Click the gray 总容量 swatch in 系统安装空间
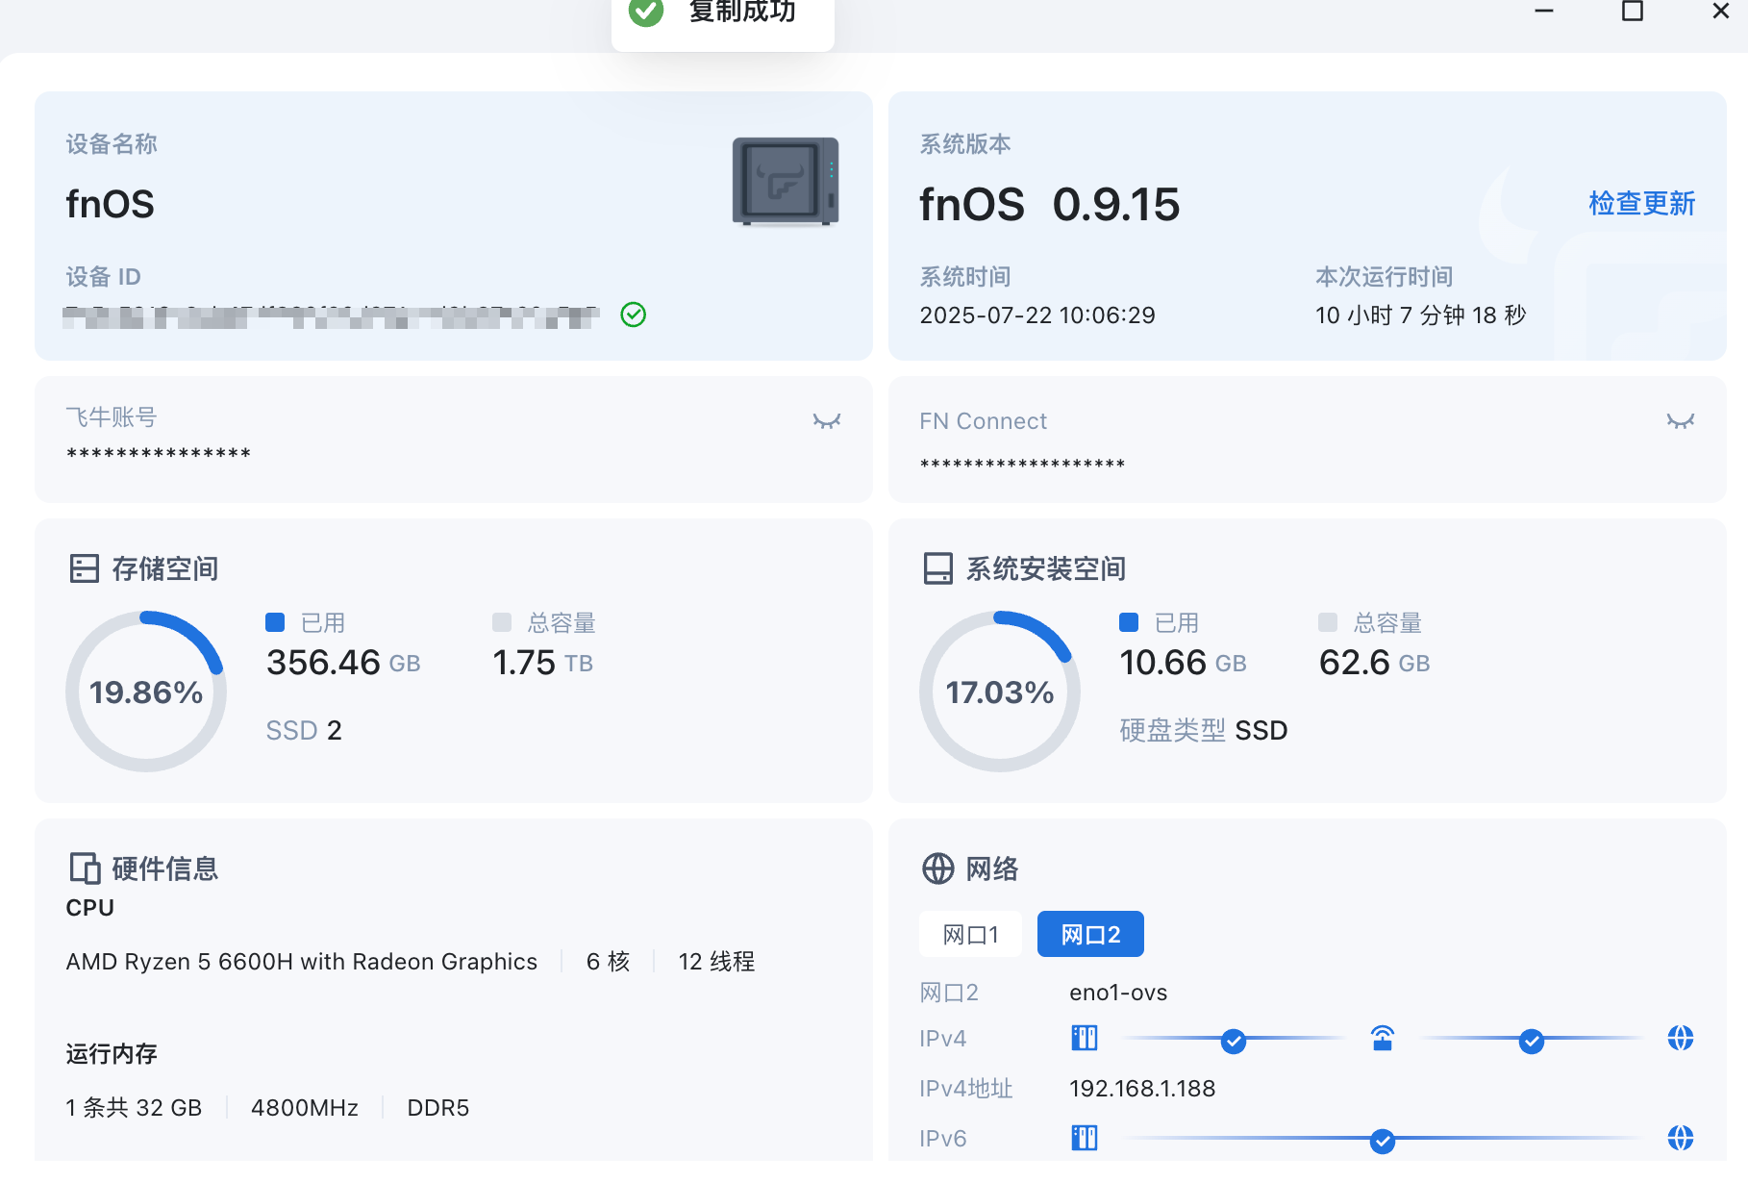 1328,622
